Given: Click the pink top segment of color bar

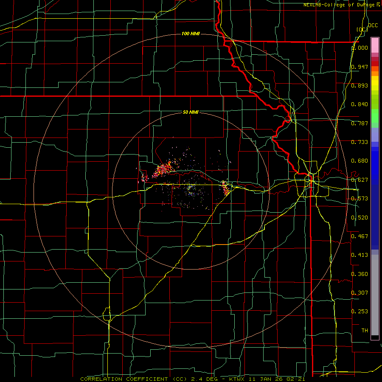Looking at the screenshot, I should 375,45.
